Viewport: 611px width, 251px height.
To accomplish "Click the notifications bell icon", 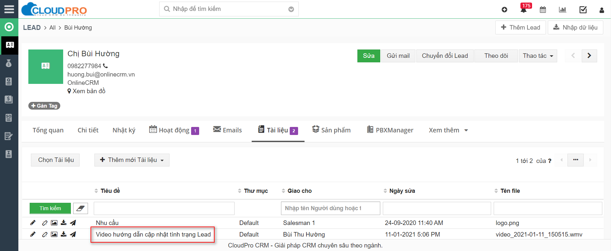I will point(524,10).
